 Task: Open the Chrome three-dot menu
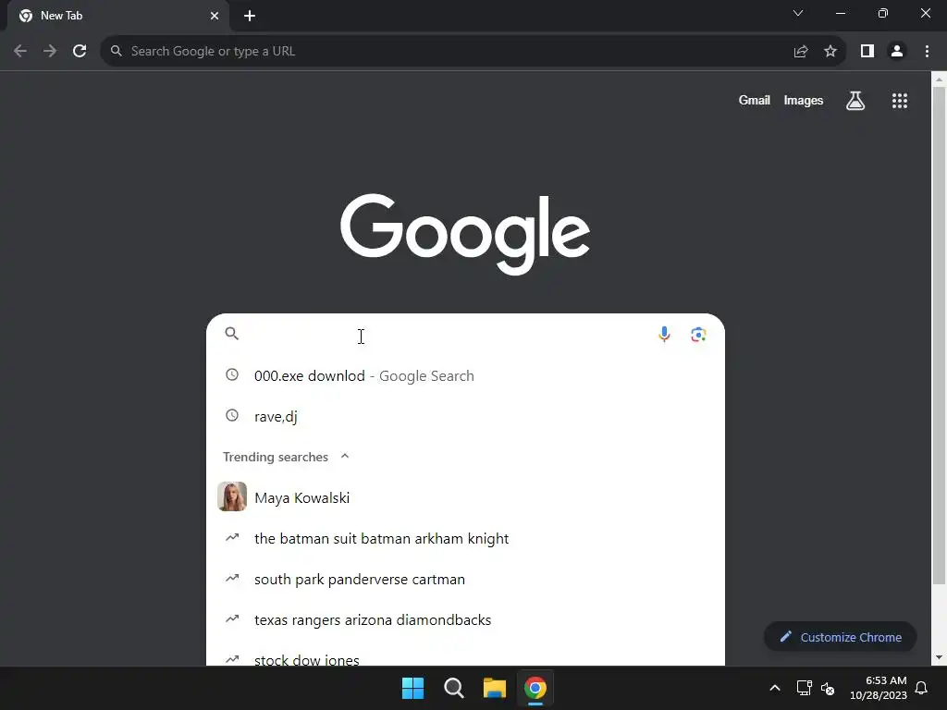click(x=927, y=52)
